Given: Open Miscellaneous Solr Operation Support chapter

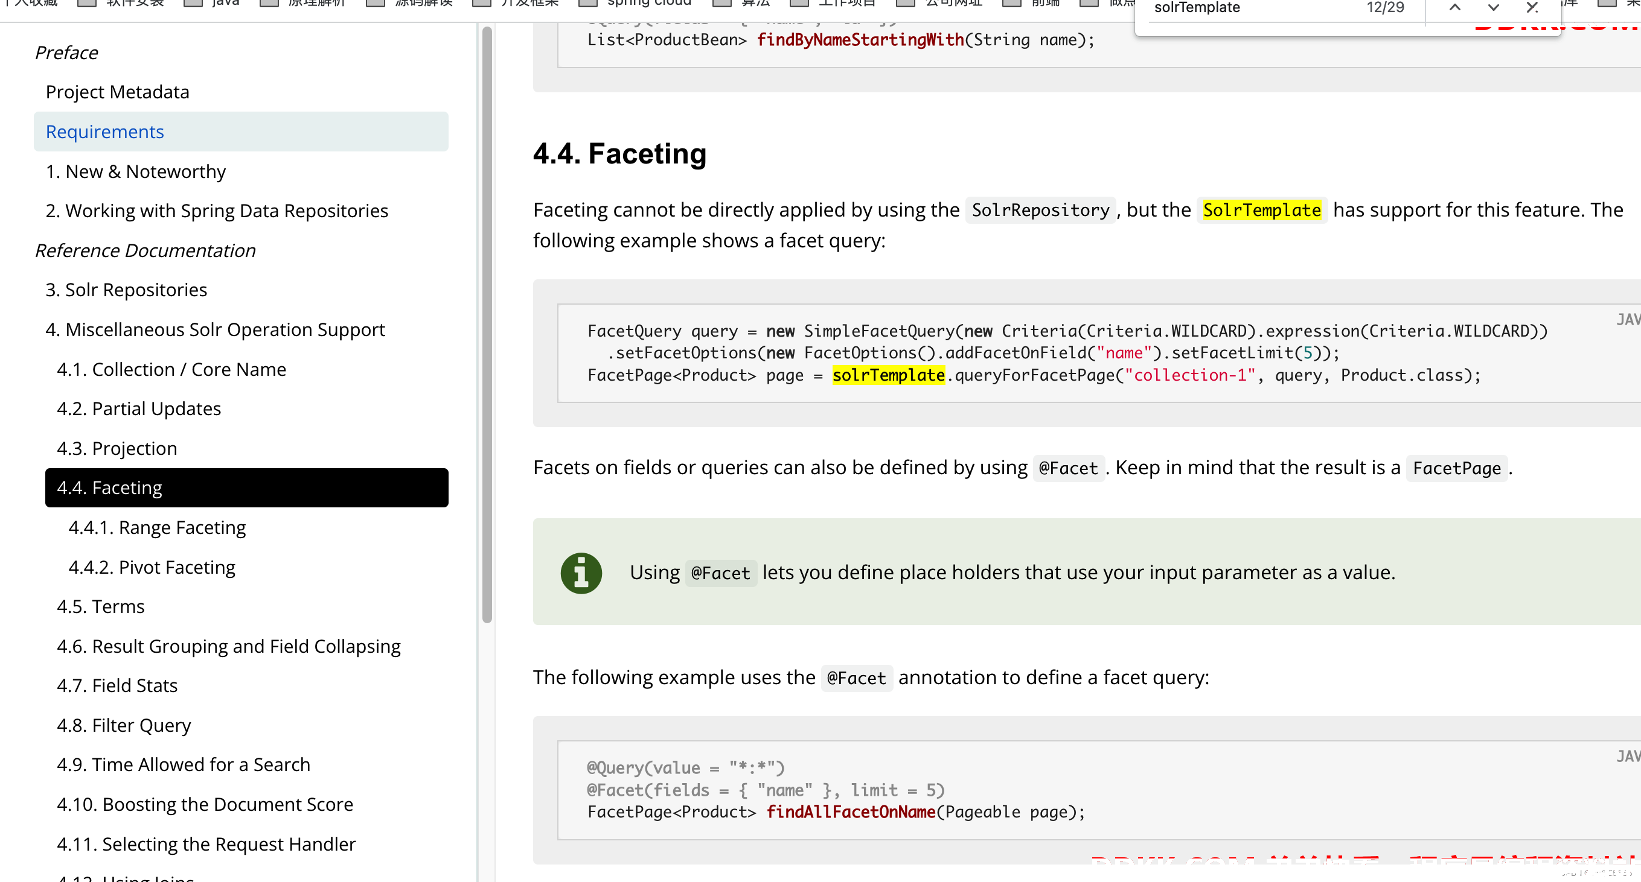Looking at the screenshot, I should click(x=216, y=329).
